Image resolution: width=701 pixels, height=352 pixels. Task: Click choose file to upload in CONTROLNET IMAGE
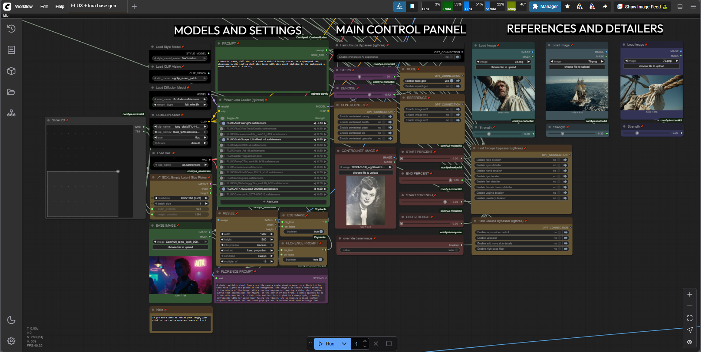[x=365, y=173]
